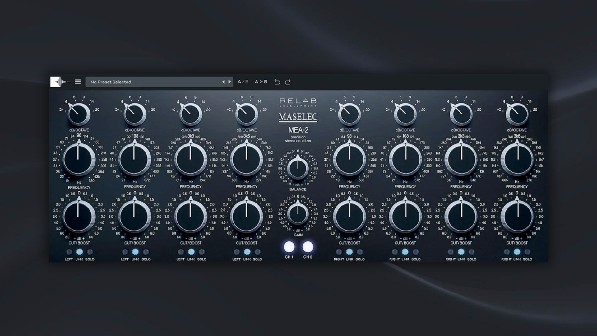Redo the last undone change
597x336 pixels.
coord(288,82)
